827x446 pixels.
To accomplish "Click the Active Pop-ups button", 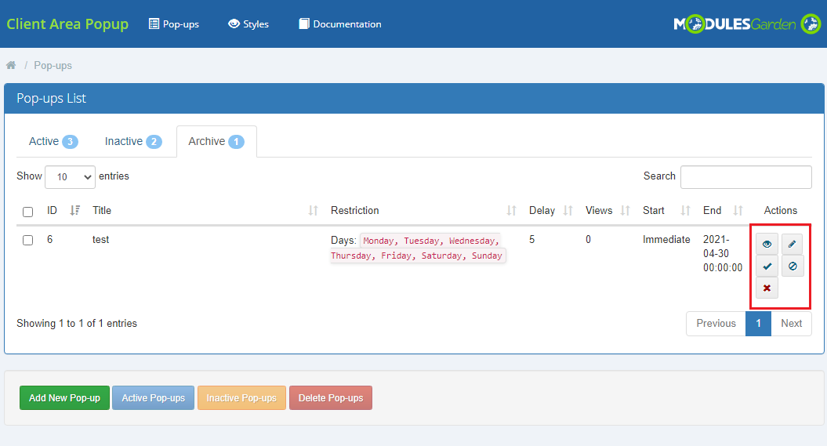I will [153, 398].
